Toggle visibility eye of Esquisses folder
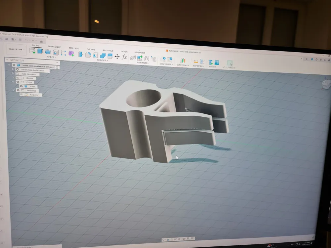 pyautogui.click(x=18, y=90)
